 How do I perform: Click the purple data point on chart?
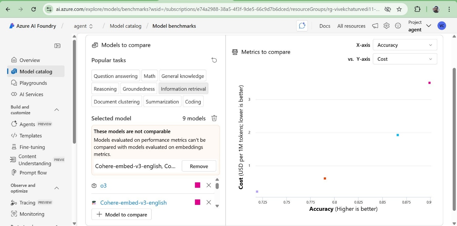(257, 192)
